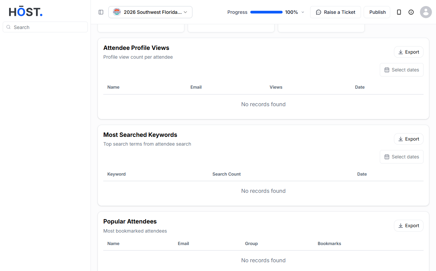The height and width of the screenshot is (271, 436).
Task: Open the mobile preview icon
Action: pyautogui.click(x=399, y=12)
